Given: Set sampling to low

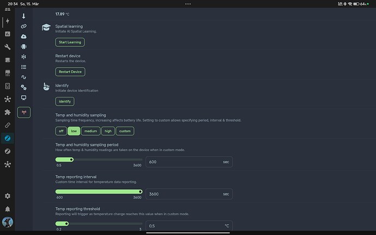Looking at the screenshot, I should 74,131.
